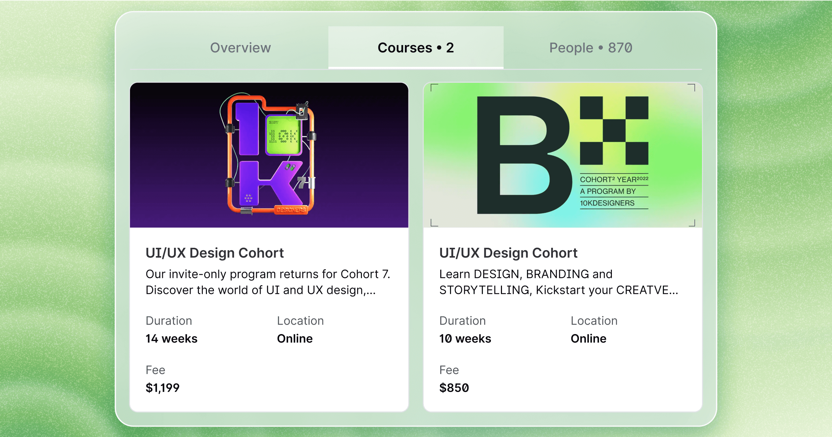Expand the truncated BRANDING course description
This screenshot has height=437, width=832.
coord(559,282)
